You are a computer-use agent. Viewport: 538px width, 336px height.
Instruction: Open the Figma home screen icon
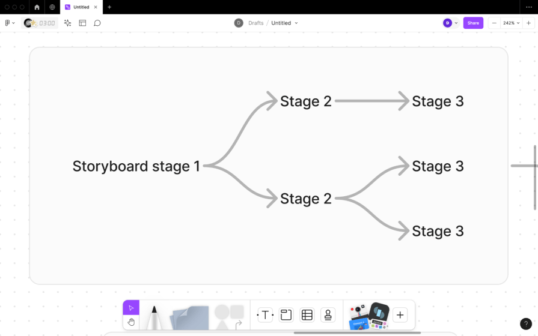pos(37,7)
